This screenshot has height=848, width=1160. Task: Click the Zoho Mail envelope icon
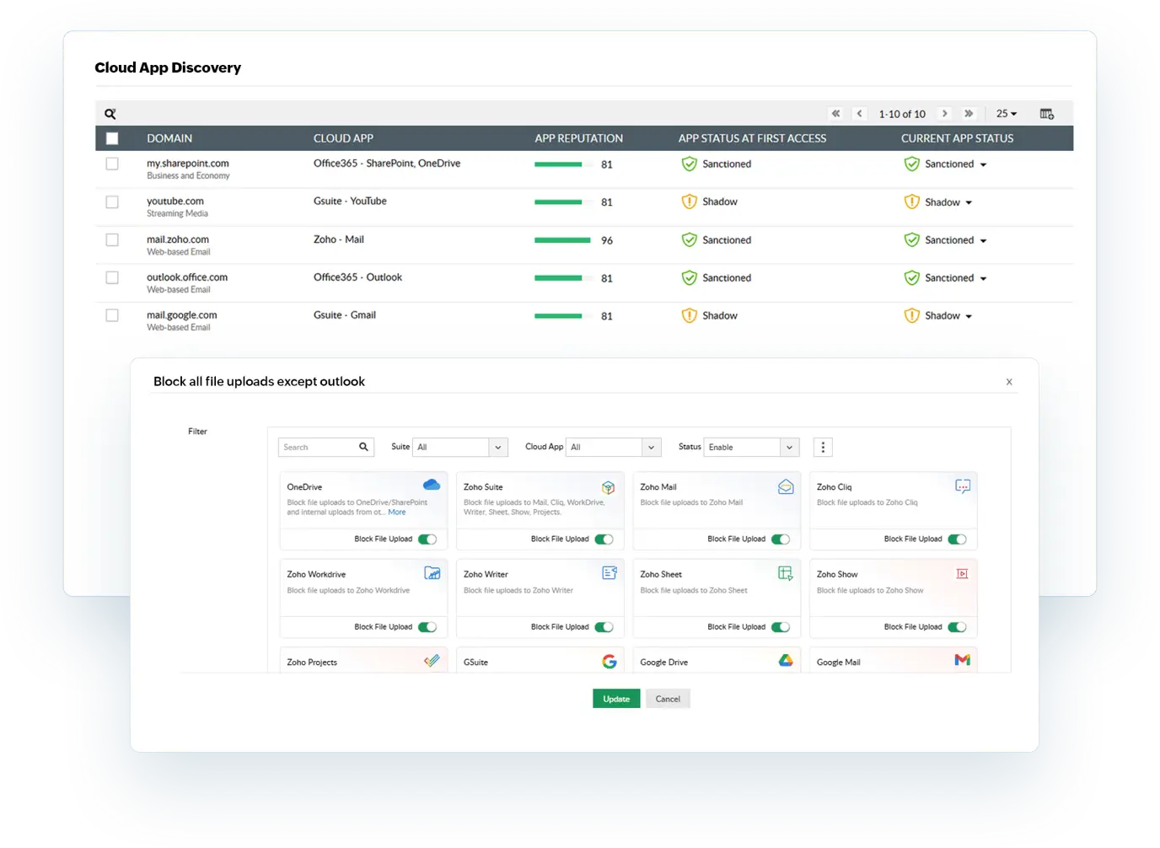pyautogui.click(x=786, y=486)
